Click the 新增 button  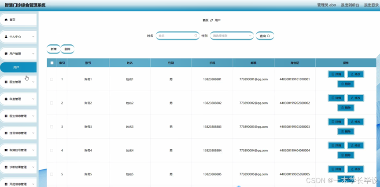(54, 49)
